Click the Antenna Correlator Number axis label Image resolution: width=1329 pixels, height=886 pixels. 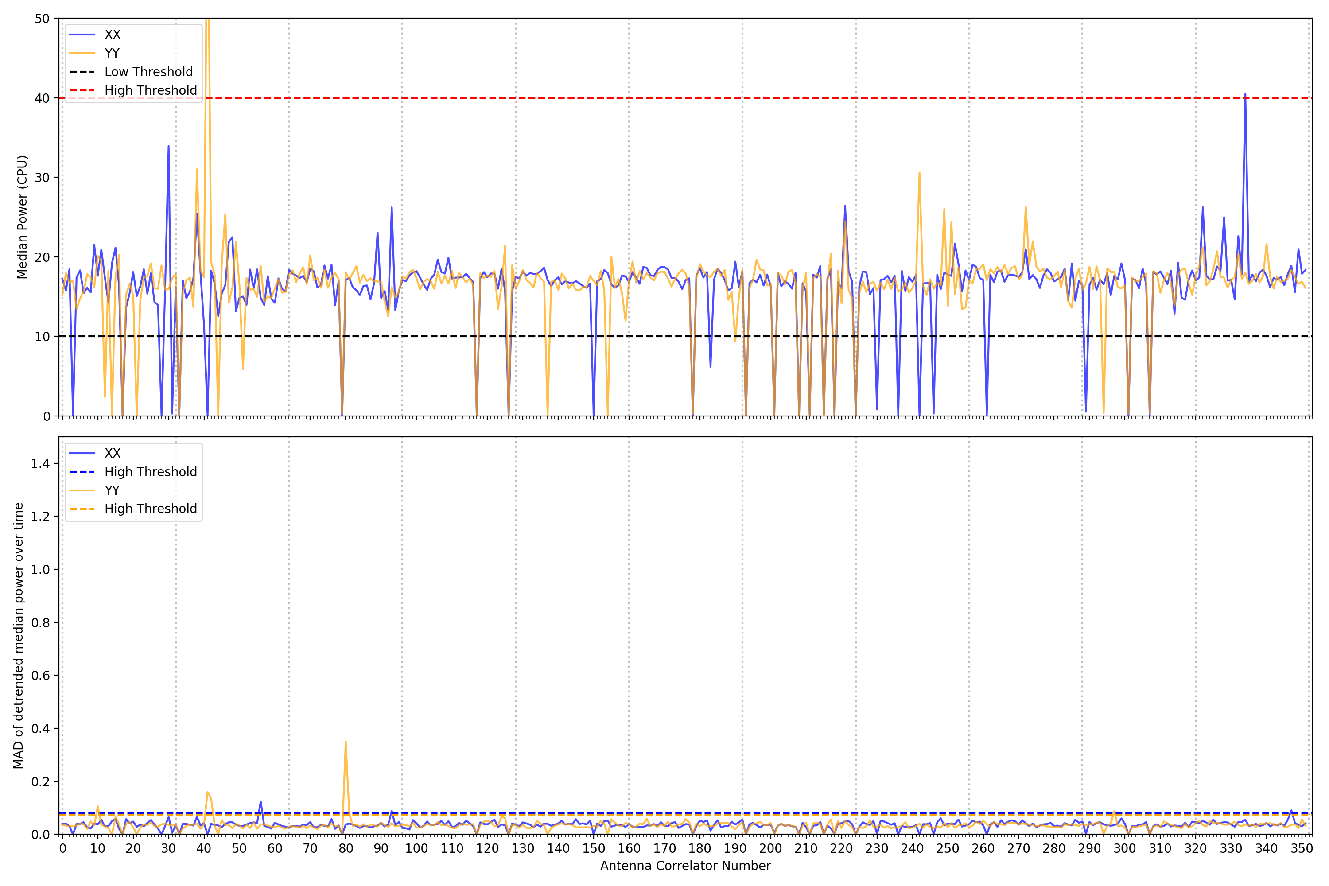pyautogui.click(x=685, y=866)
